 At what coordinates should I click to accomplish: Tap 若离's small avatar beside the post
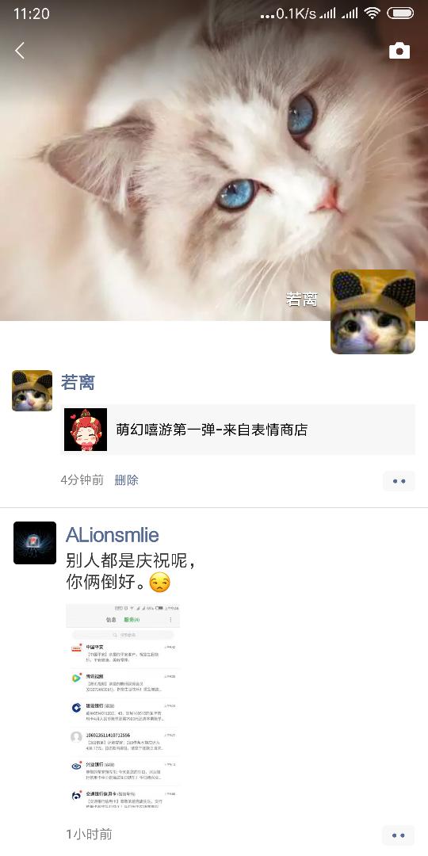32,390
